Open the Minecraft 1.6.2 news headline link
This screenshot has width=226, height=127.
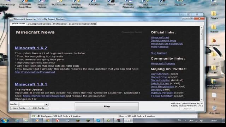[x=31, y=48]
